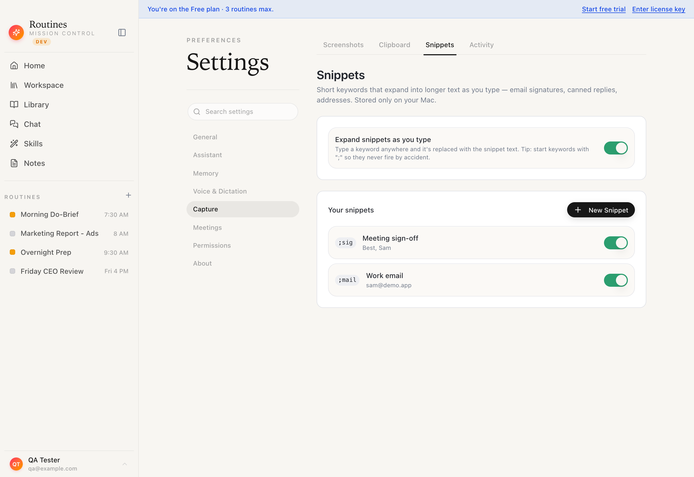
Task: Click the Library open-book icon
Action: point(14,105)
